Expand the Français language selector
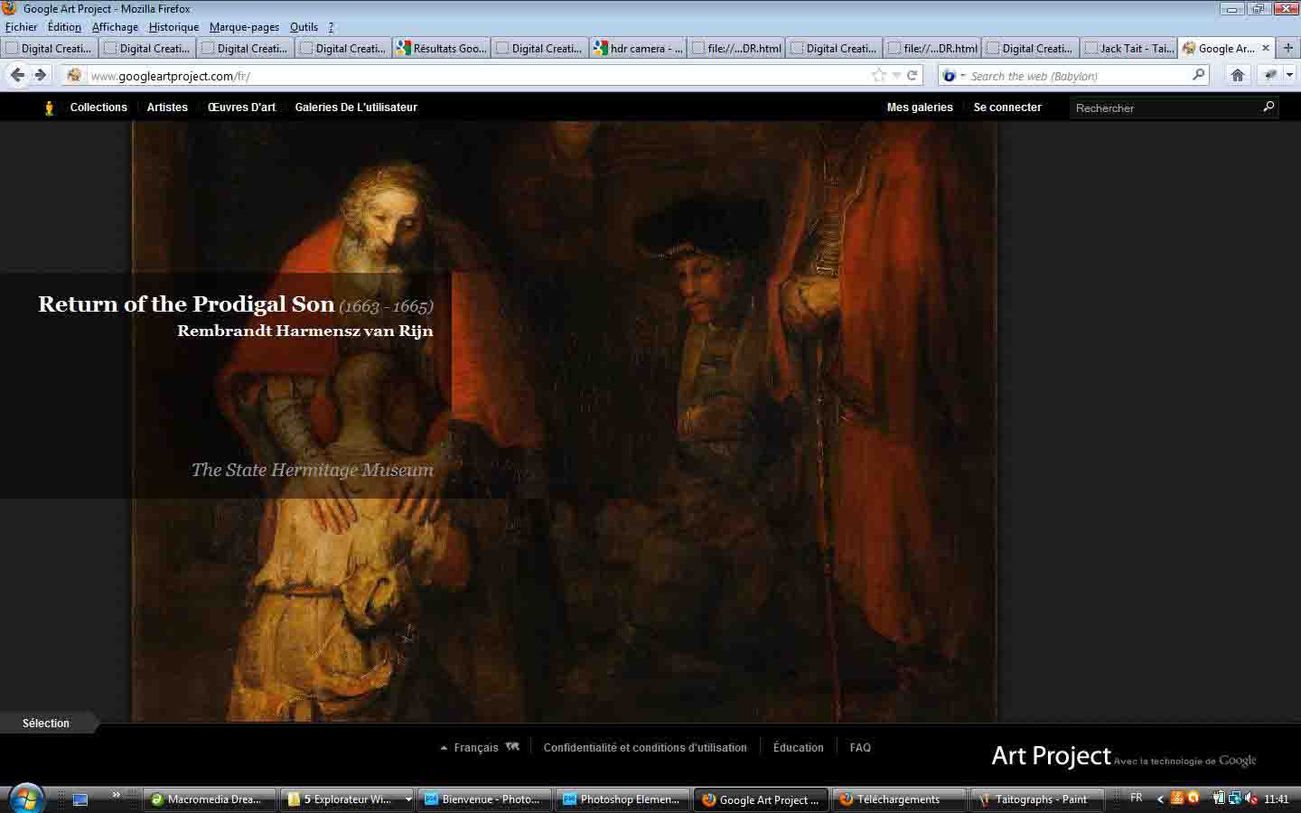Image resolution: width=1301 pixels, height=813 pixels. [470, 748]
